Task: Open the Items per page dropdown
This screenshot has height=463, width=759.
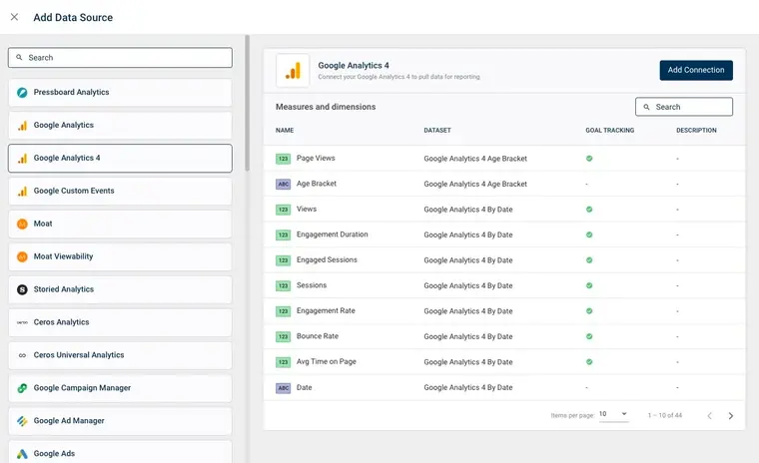Action: 613,414
